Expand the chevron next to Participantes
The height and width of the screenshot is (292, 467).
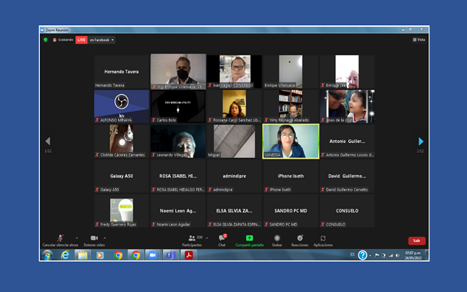(x=207, y=238)
